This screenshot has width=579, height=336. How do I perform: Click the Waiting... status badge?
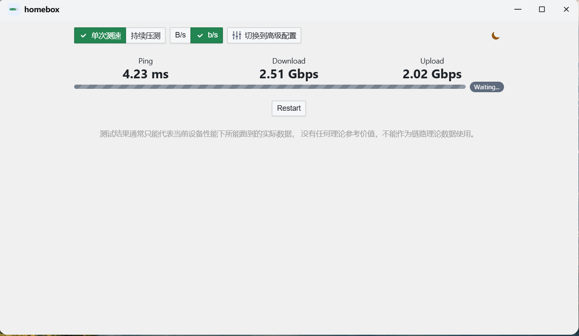(487, 87)
